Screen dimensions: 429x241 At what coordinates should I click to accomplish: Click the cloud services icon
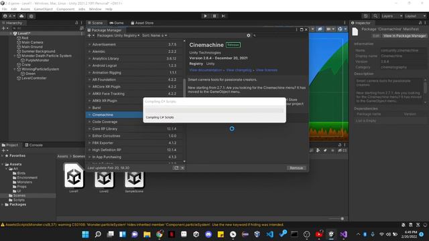click(x=21, y=16)
